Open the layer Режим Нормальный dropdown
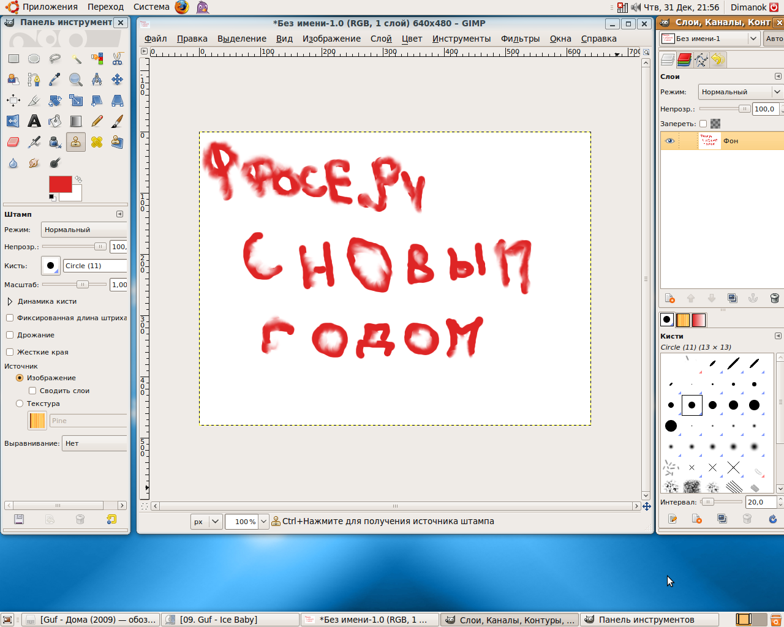 [x=740, y=92]
